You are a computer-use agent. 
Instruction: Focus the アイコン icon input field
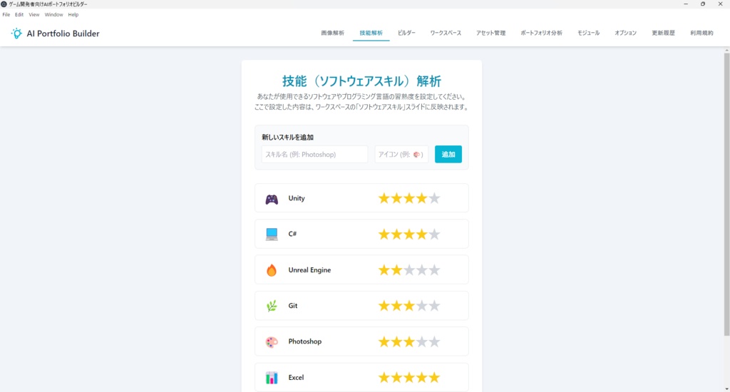[x=401, y=154]
